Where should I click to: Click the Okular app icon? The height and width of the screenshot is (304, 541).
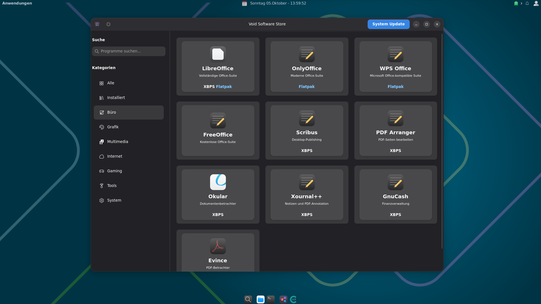tap(218, 182)
